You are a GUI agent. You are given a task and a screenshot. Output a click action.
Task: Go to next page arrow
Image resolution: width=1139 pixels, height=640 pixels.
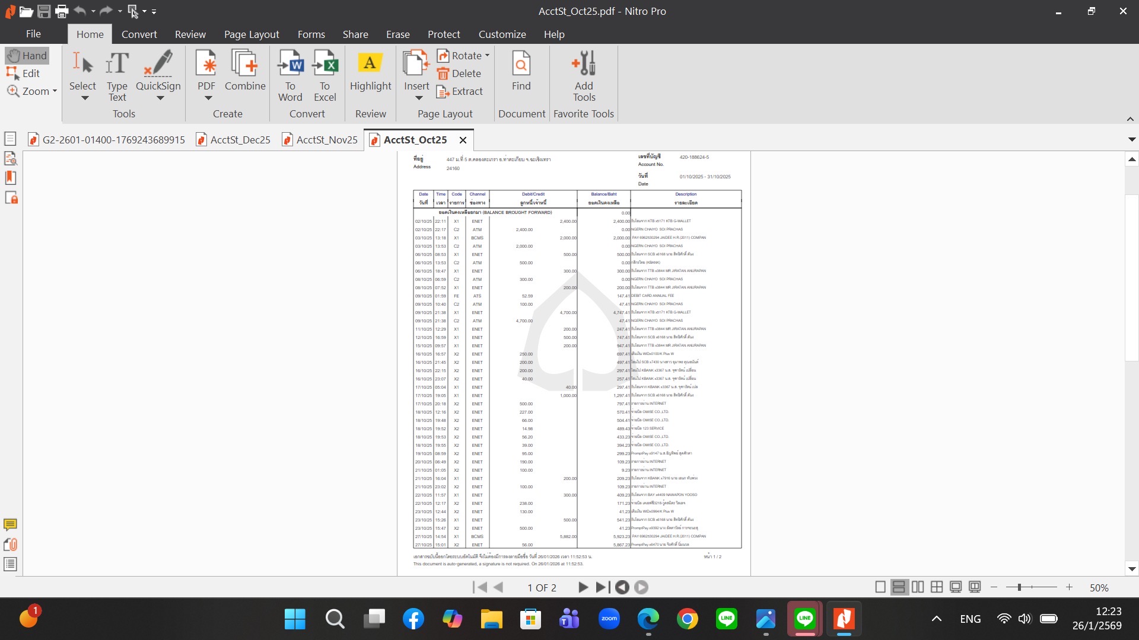pos(583,587)
